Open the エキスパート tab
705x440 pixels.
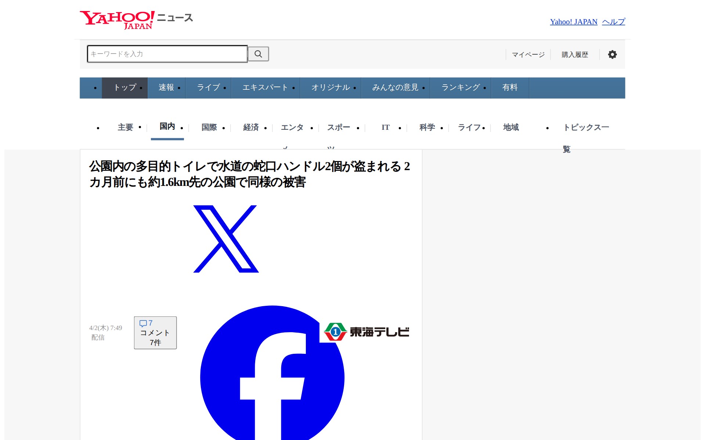tap(265, 88)
